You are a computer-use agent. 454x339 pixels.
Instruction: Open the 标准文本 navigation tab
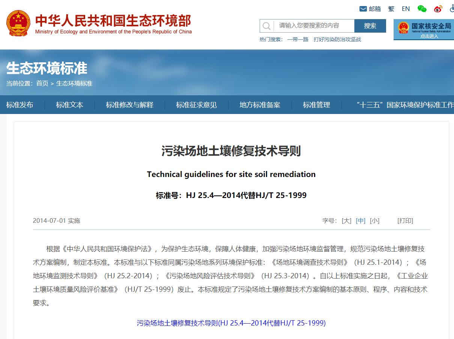[x=69, y=105]
